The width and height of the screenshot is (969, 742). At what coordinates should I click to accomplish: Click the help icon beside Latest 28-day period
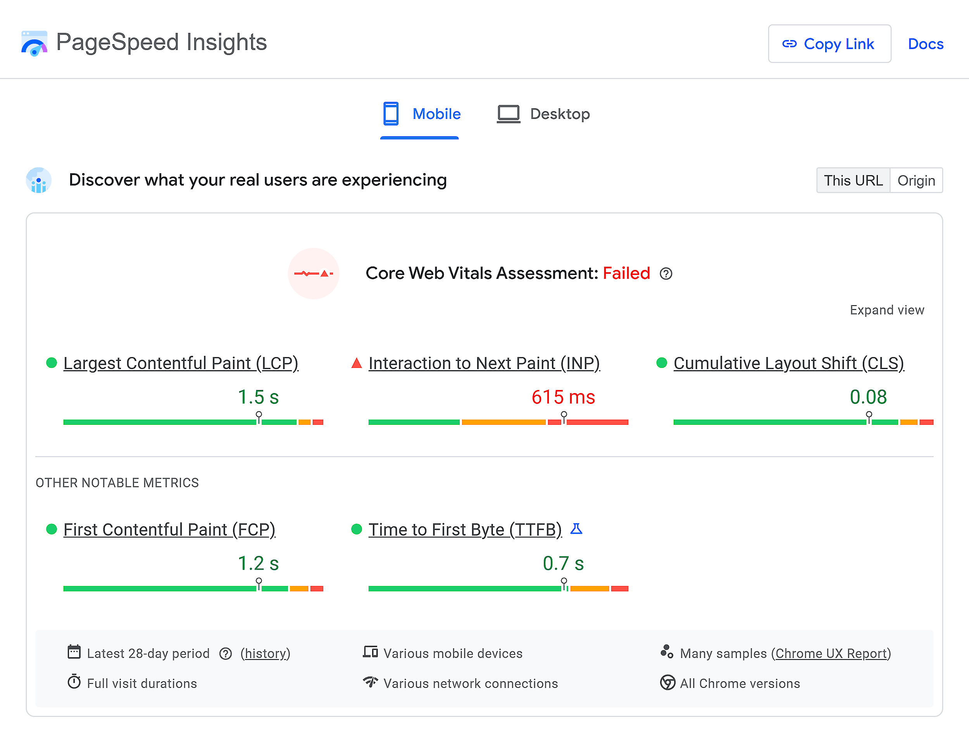[x=226, y=653]
